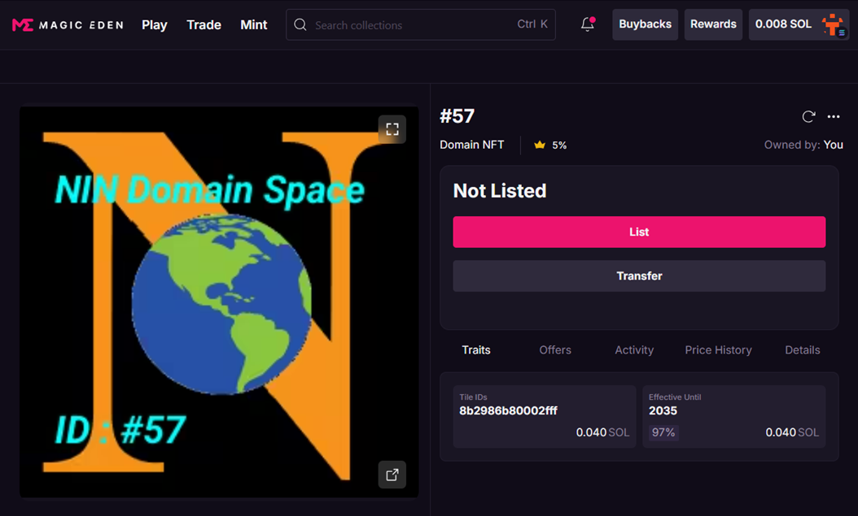Viewport: 858px width, 516px height.
Task: Switch to the Offers tab
Action: click(x=555, y=350)
